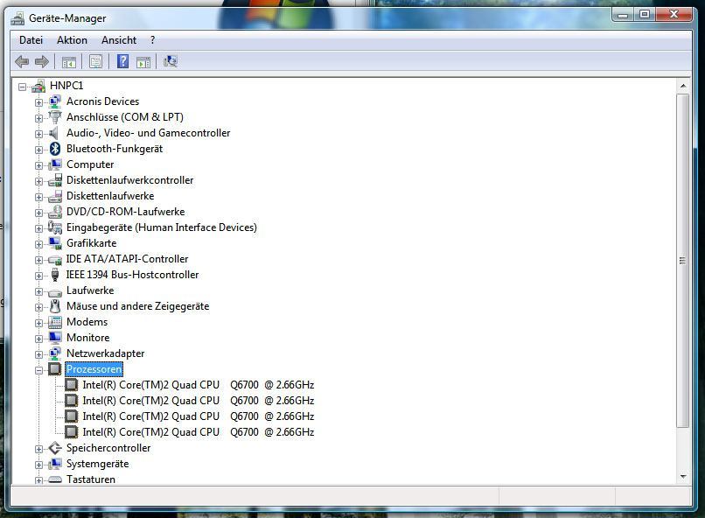Select the Netzwerkadapter entry
This screenshot has width=705, height=518.
tap(106, 353)
